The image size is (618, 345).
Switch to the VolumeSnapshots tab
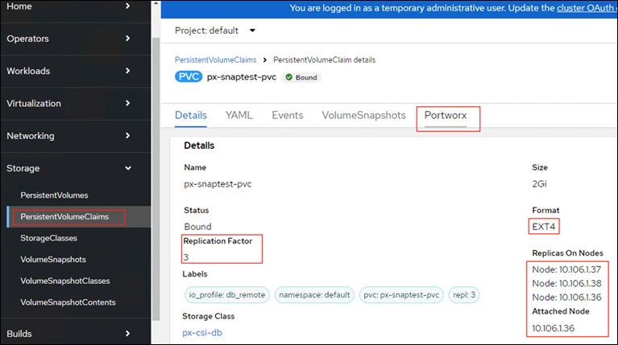363,115
